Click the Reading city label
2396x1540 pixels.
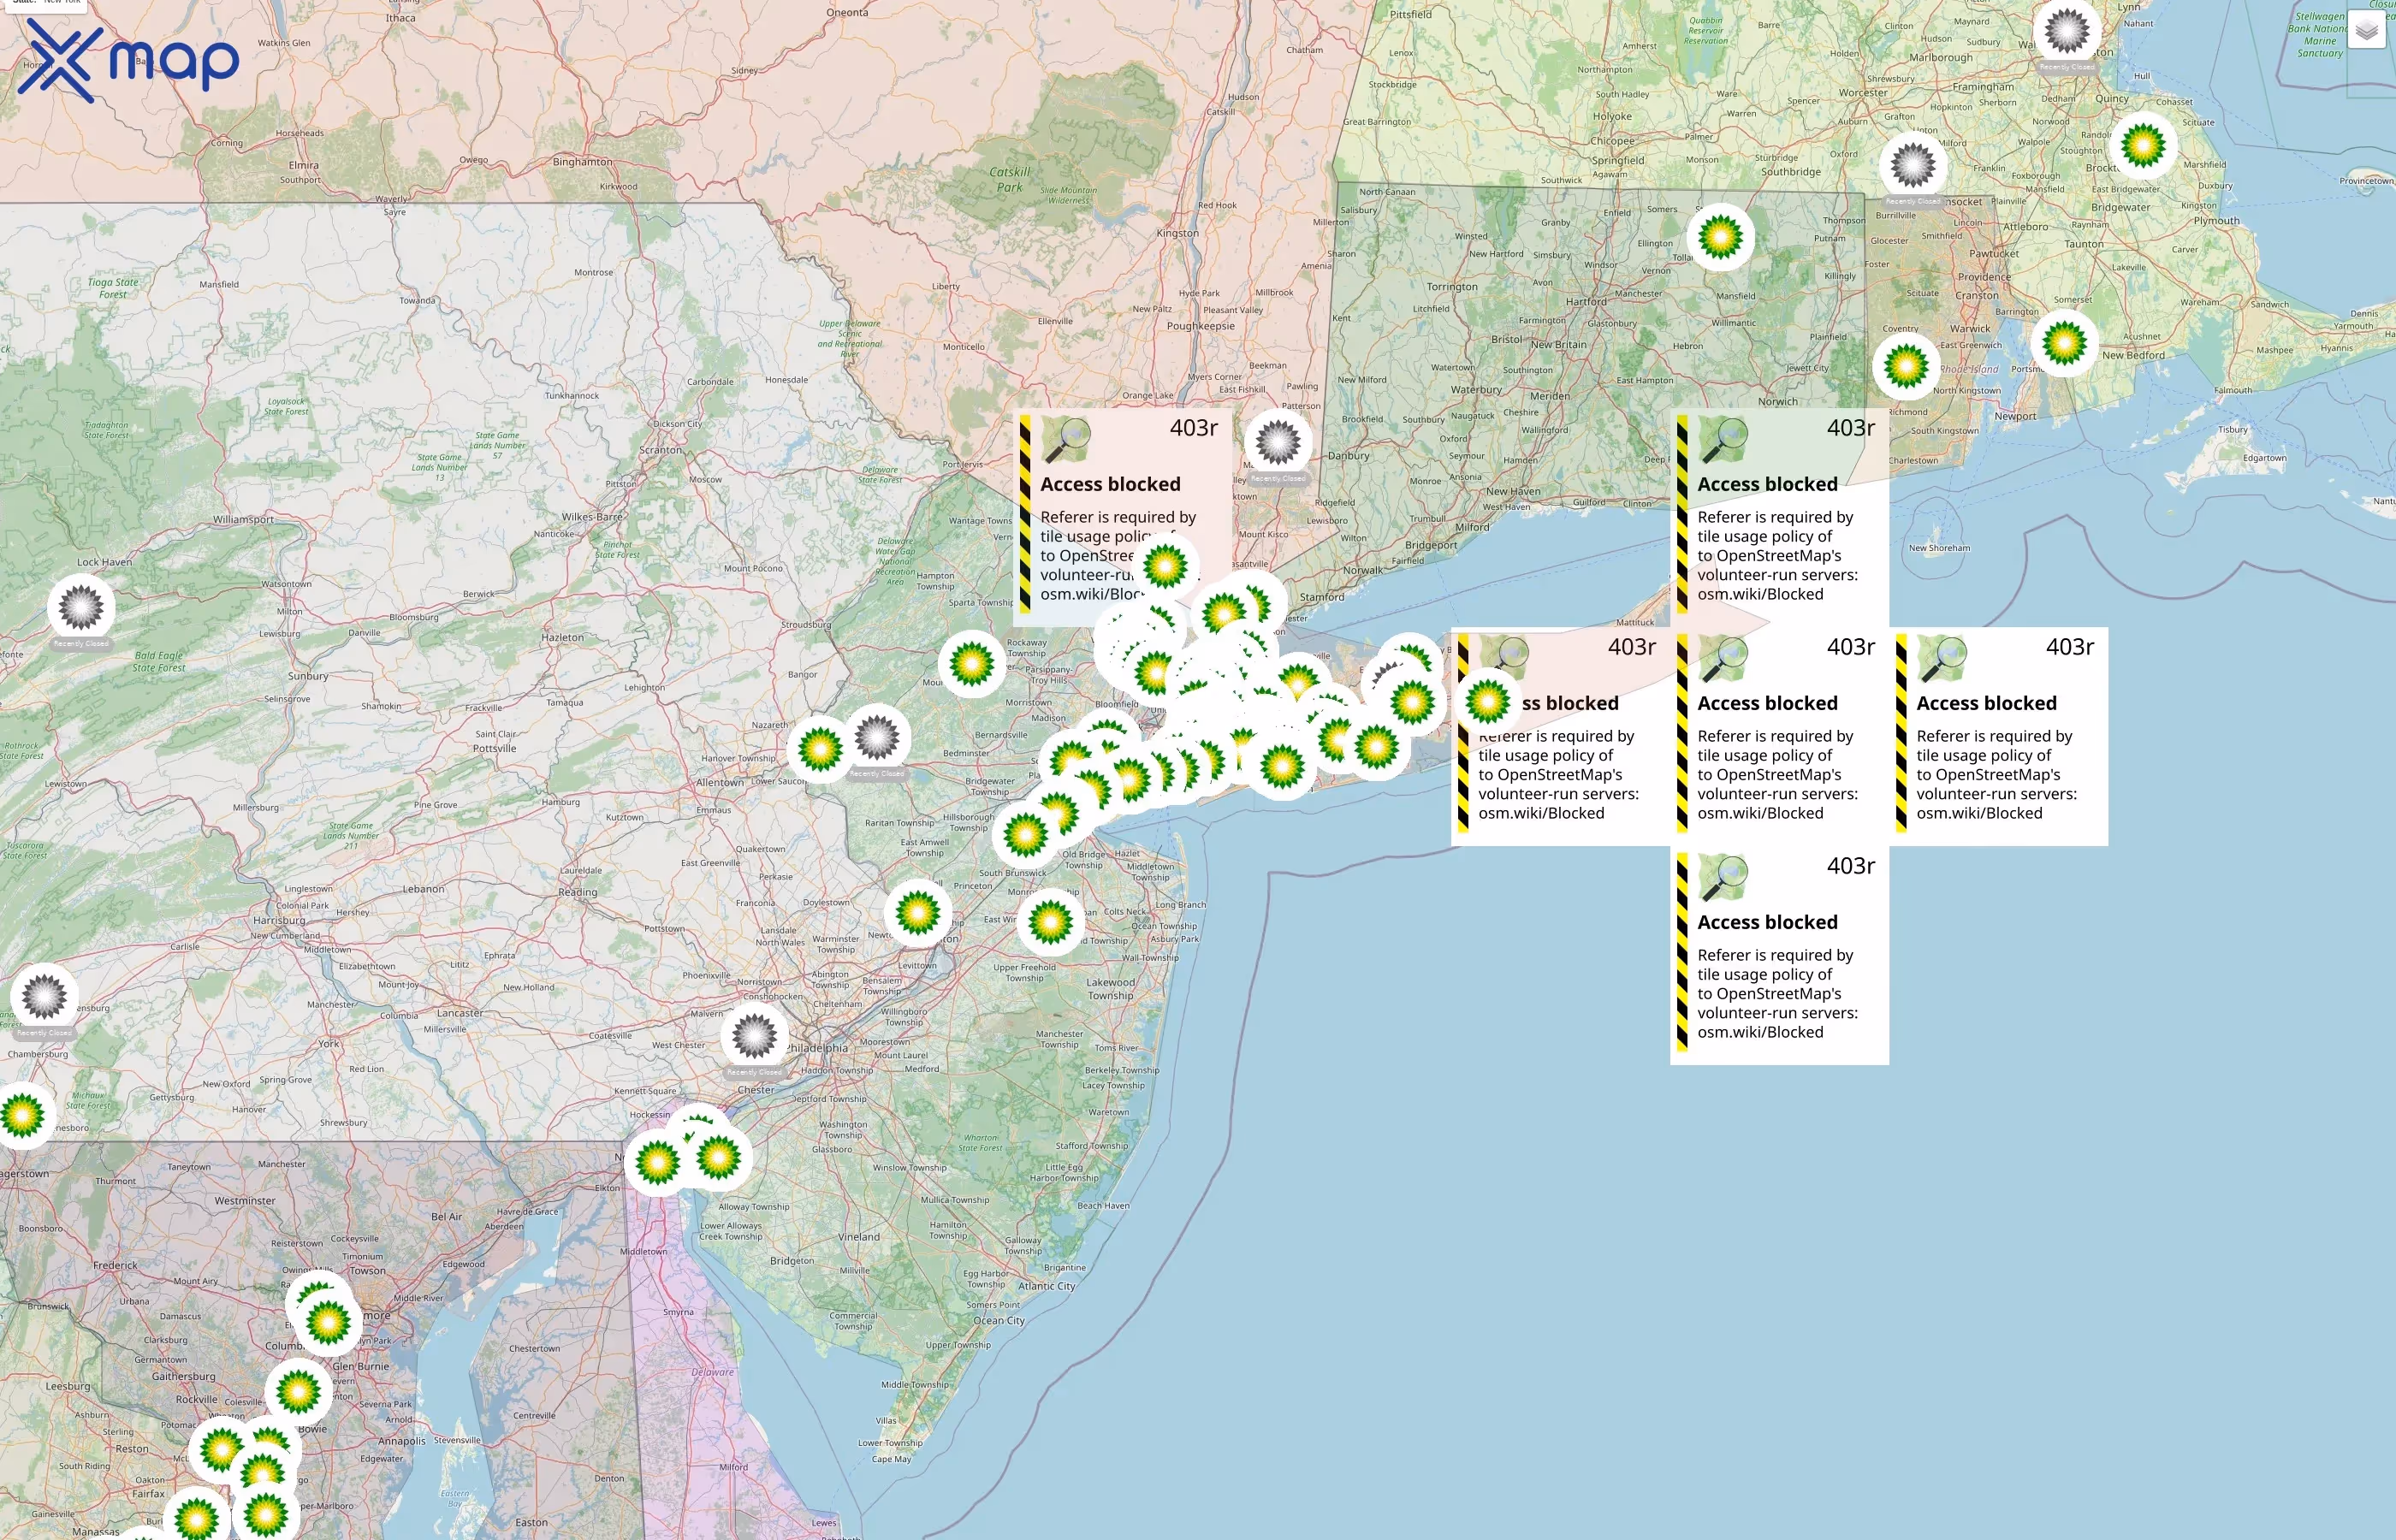pos(578,892)
